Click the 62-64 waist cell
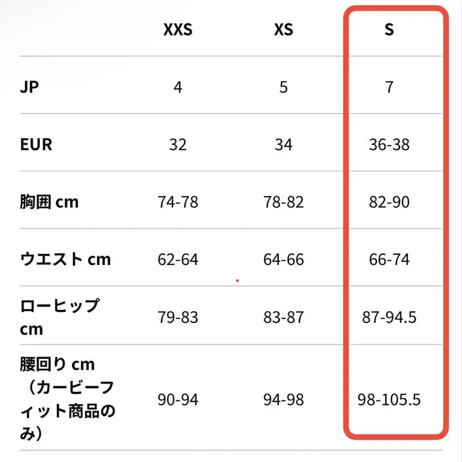Screen dimensions: 462x462 pyautogui.click(x=178, y=259)
